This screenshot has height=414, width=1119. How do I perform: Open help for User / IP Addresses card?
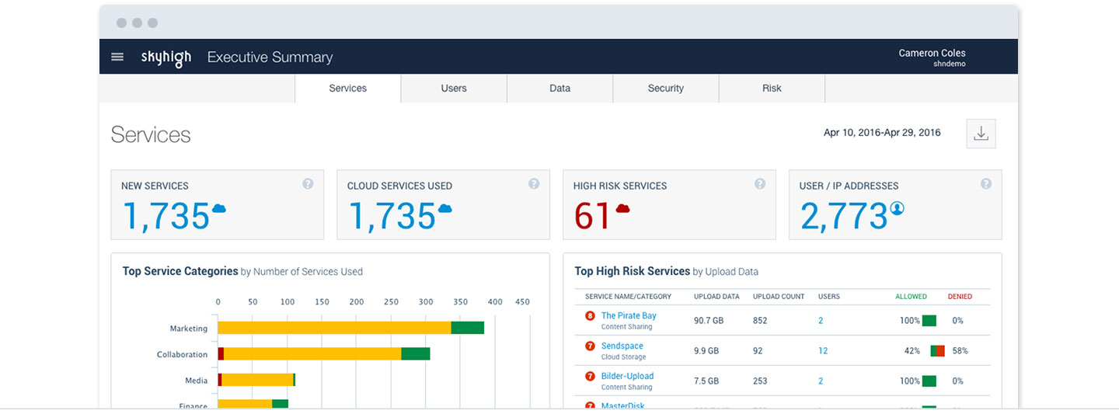(986, 184)
